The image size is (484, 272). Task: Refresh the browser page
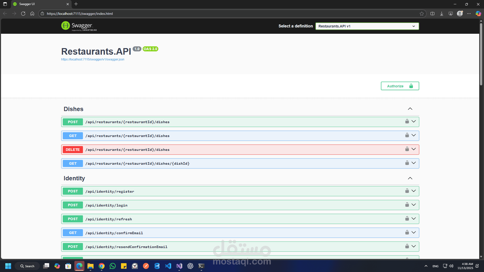[x=23, y=14]
